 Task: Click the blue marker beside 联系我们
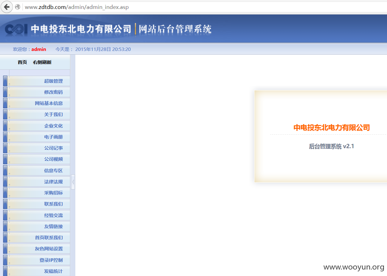tap(5, 204)
